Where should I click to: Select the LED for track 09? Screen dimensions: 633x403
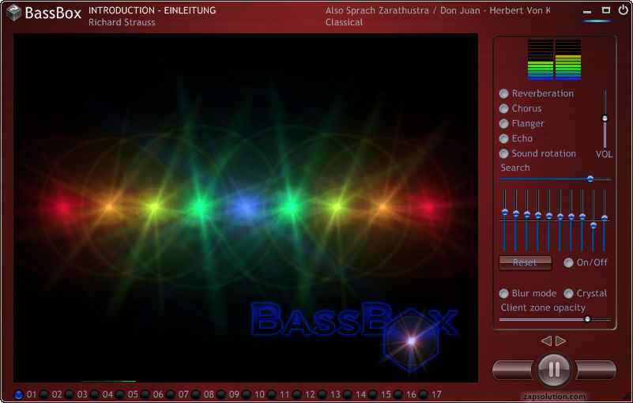click(221, 394)
